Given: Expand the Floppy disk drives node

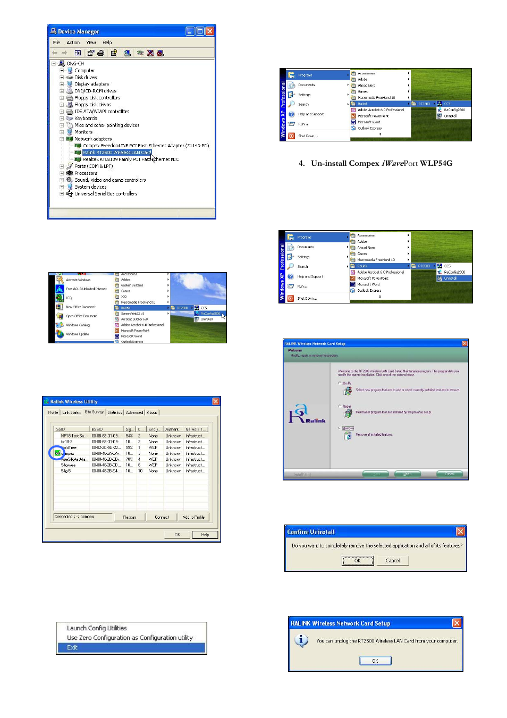Looking at the screenshot, I should point(62,105).
